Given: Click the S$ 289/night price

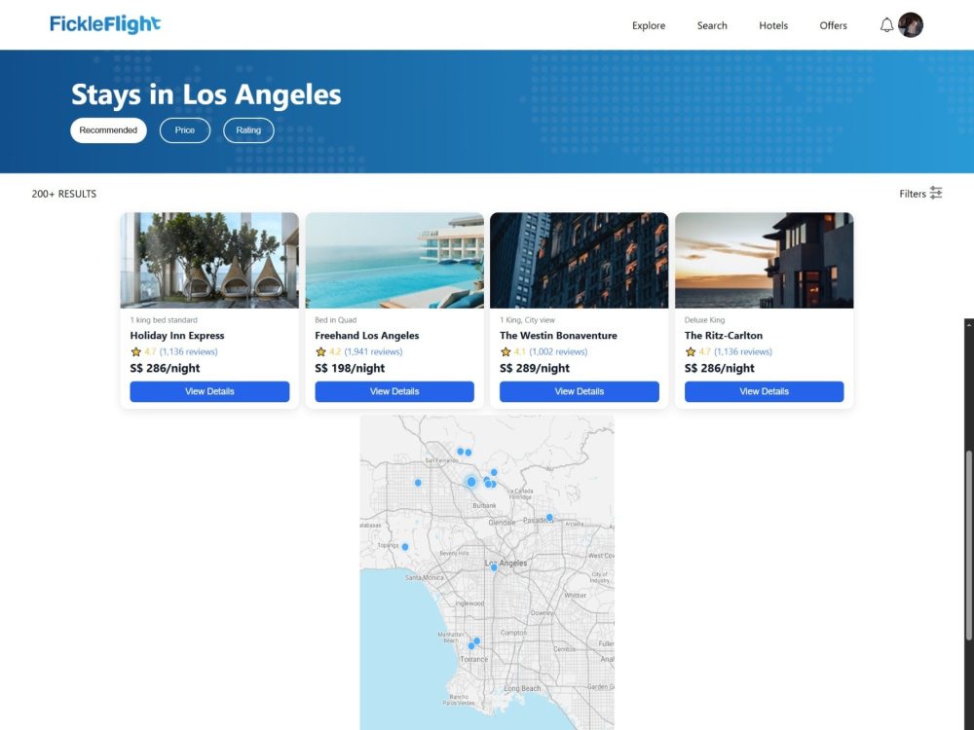Looking at the screenshot, I should point(534,368).
